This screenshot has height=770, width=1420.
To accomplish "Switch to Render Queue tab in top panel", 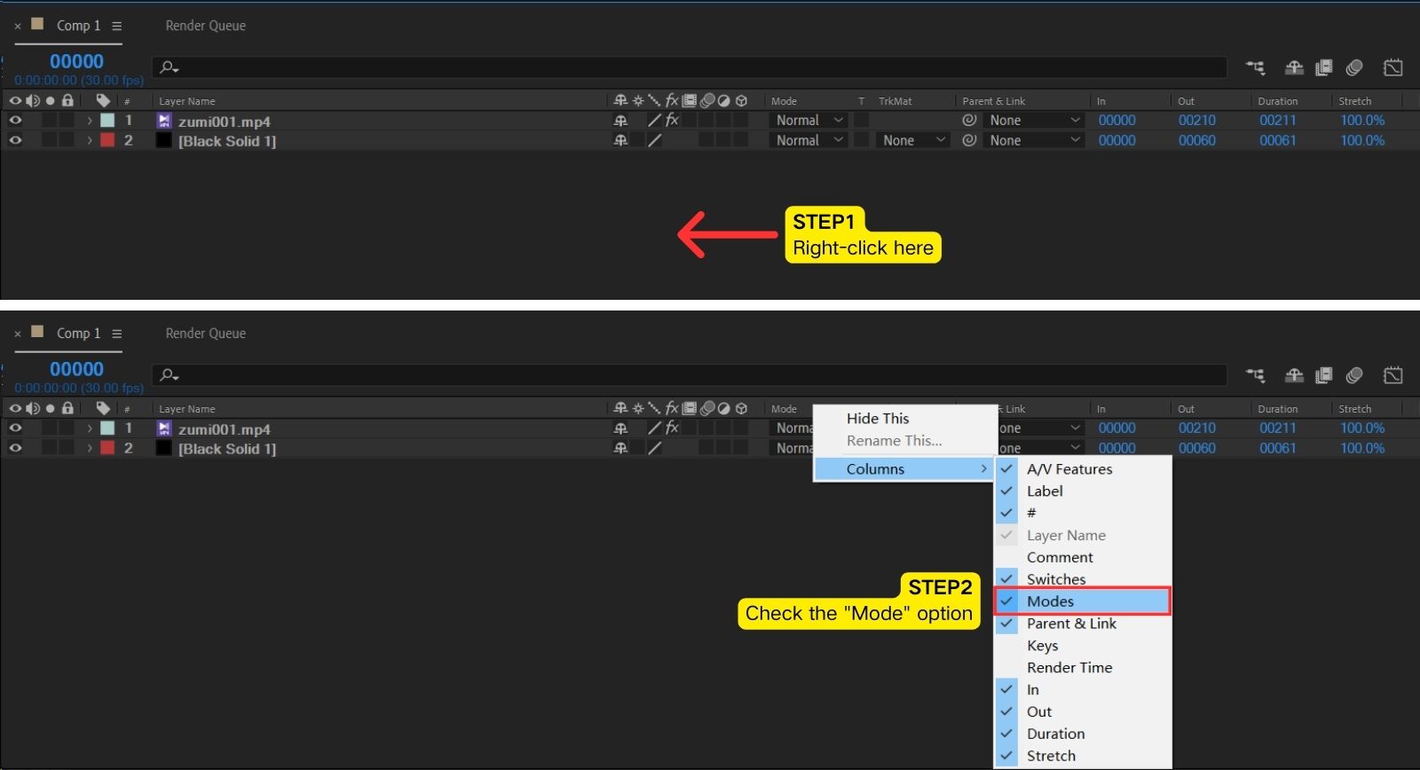I will pos(205,26).
